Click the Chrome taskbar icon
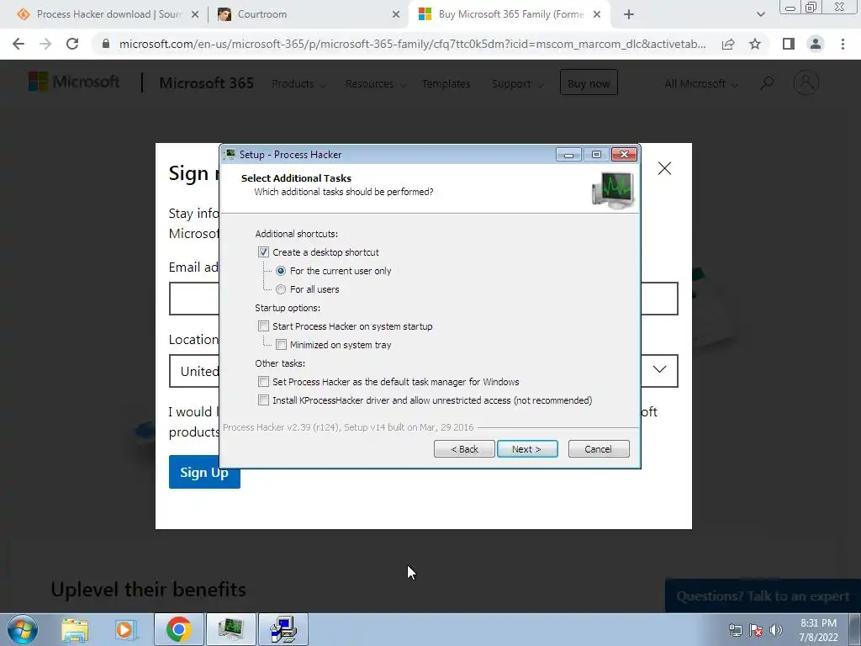861x646 pixels. pos(179,629)
